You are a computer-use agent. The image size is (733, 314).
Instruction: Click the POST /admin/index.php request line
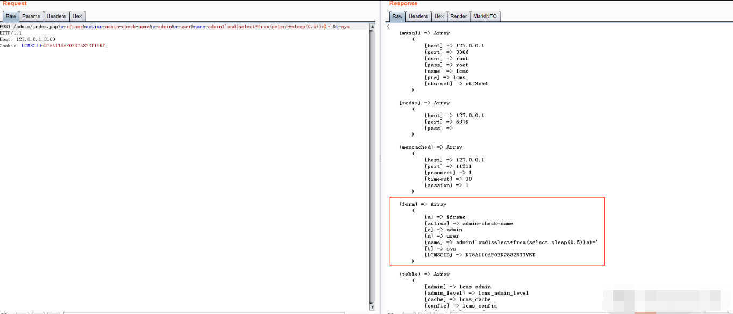(175, 26)
